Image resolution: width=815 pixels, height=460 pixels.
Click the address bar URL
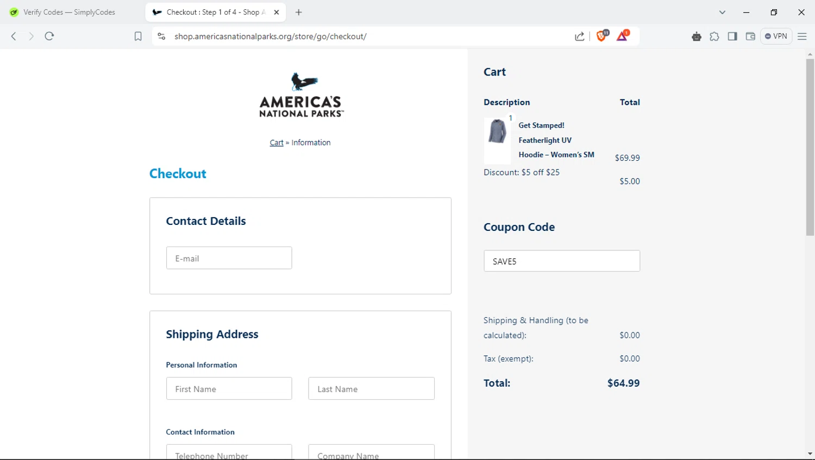coord(271,36)
